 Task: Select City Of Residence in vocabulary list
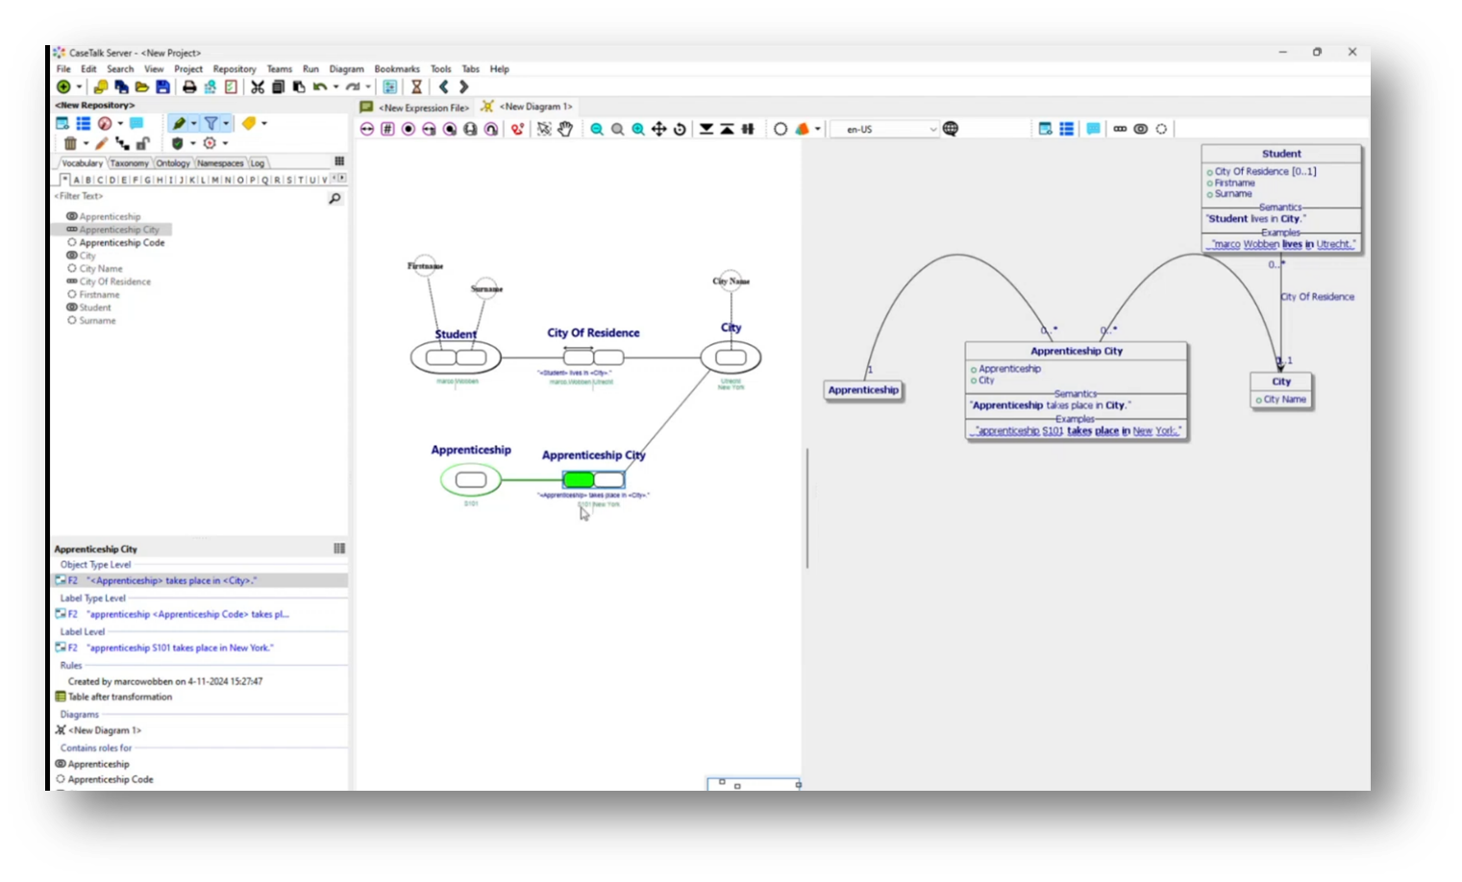114,282
